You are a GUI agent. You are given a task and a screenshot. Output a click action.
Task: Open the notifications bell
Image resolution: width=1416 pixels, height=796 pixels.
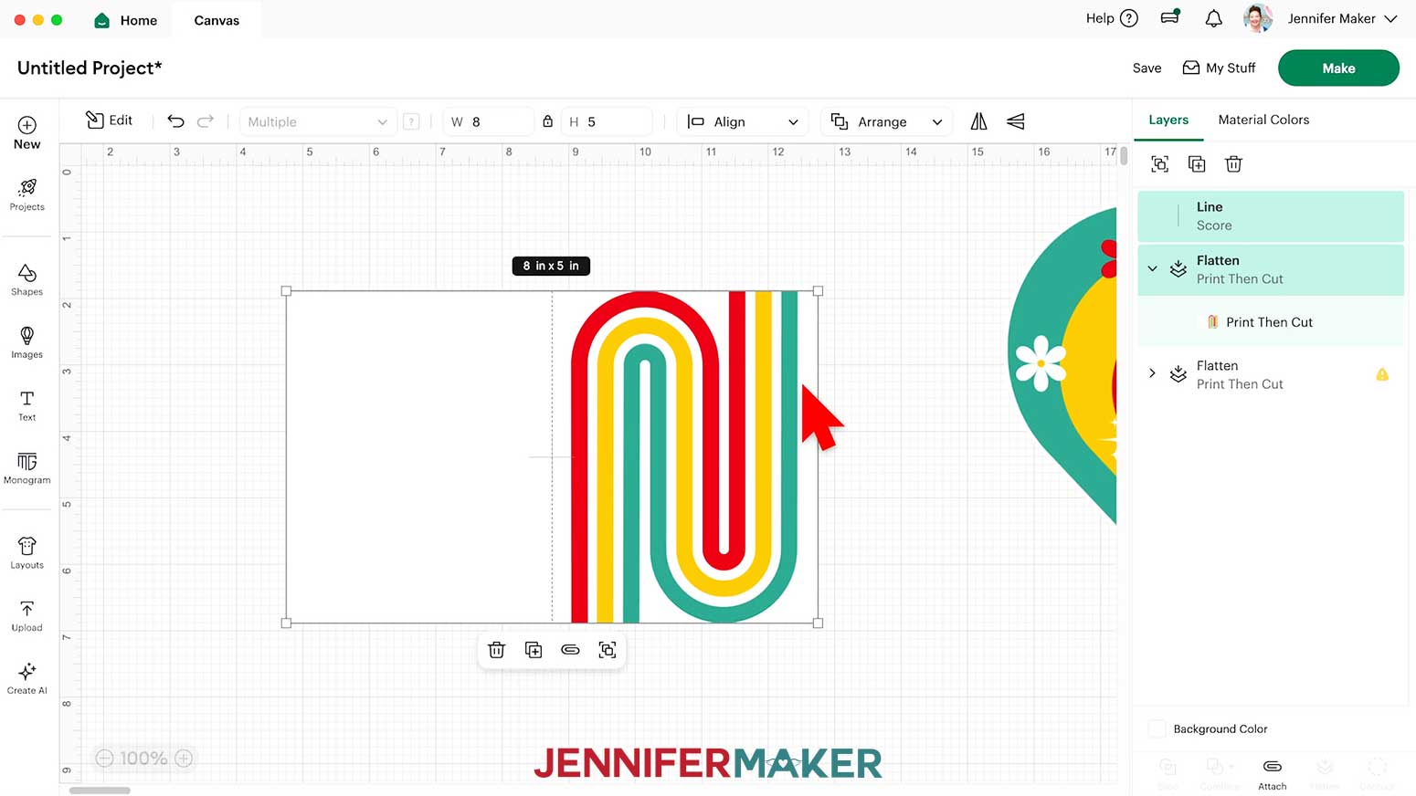pos(1213,18)
